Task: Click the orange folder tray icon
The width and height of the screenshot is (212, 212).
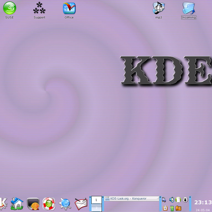Action: 179,208
